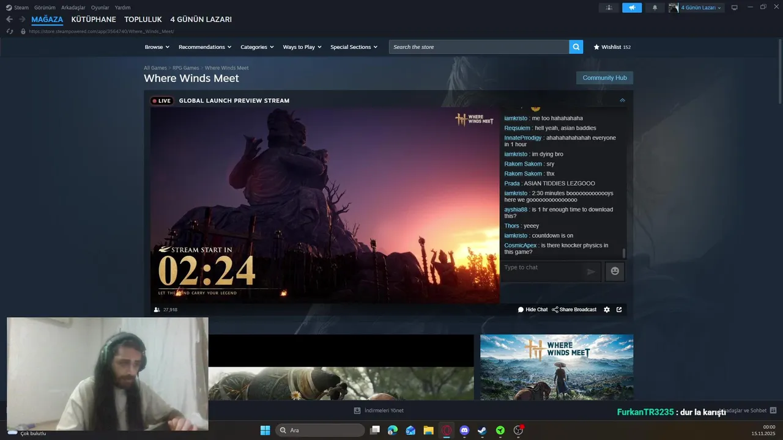Click username ayshia88 in chat
783x440 pixels.
tap(516, 210)
